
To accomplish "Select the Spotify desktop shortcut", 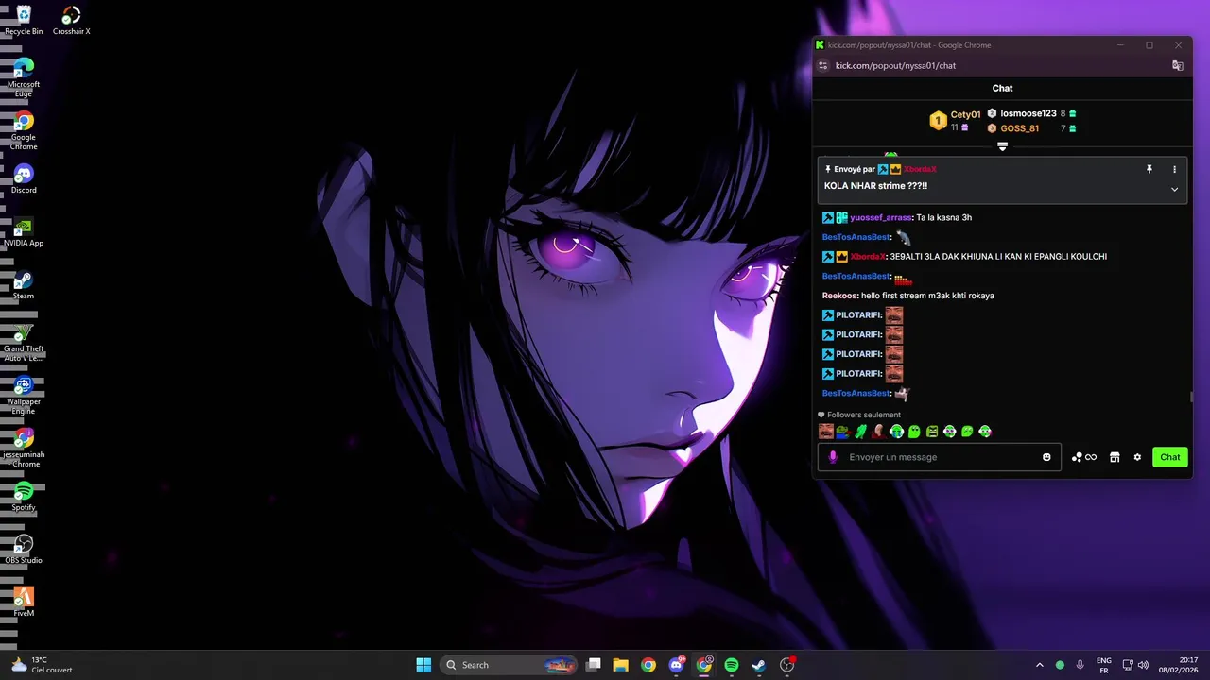I will pos(24,496).
